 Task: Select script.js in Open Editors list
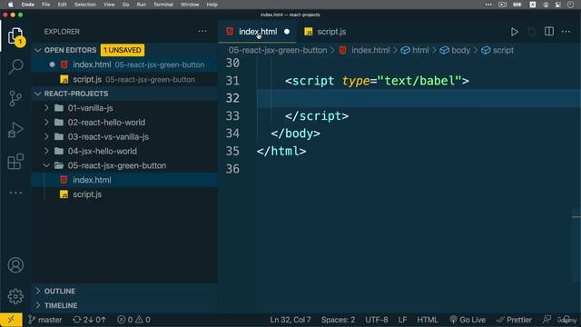(124, 79)
